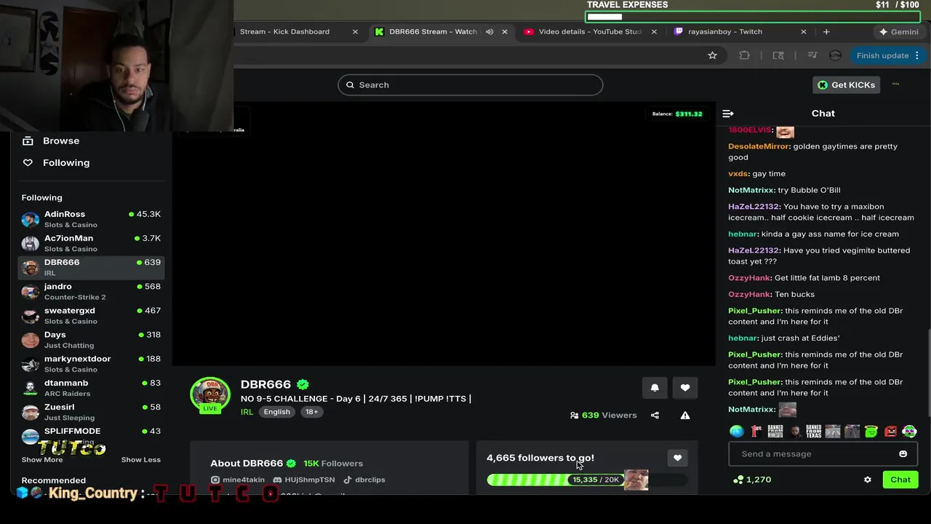This screenshot has width=931, height=524.
Task: Insert the Banned From Texas emote
Action: coord(813,432)
